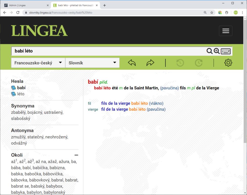This screenshot has height=195, width=247.
Task: Click the scrollbar down arrow
Action: 245,193
